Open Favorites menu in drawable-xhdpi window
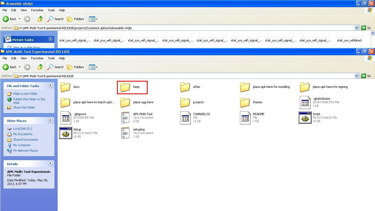Viewport: 375px width, 211px height. point(37,10)
